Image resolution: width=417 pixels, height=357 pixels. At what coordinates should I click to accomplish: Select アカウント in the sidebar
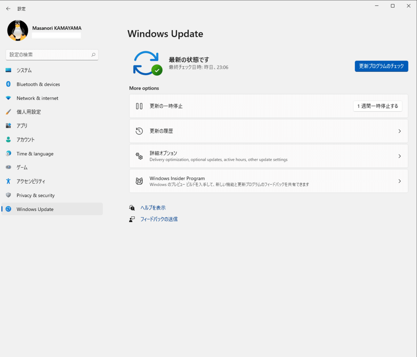52,140
